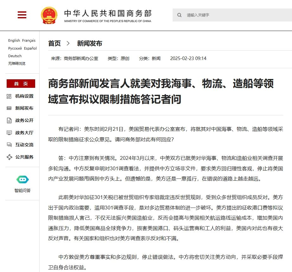The image size is (292, 272).
Task: Click the breadcrumb chevron arrow after 首页
Action: coord(68,43)
